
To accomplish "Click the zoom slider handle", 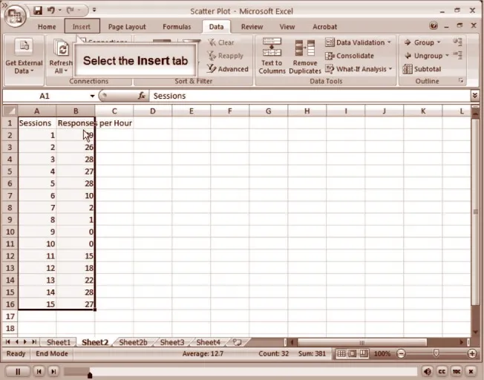I will click(x=436, y=353).
